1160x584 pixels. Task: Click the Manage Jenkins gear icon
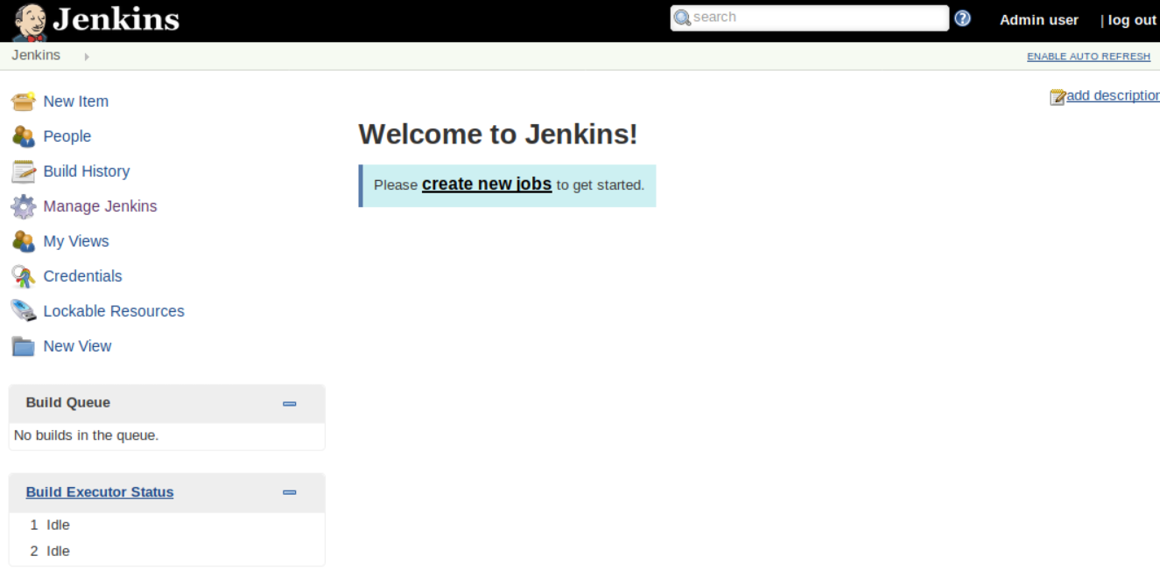pos(24,206)
